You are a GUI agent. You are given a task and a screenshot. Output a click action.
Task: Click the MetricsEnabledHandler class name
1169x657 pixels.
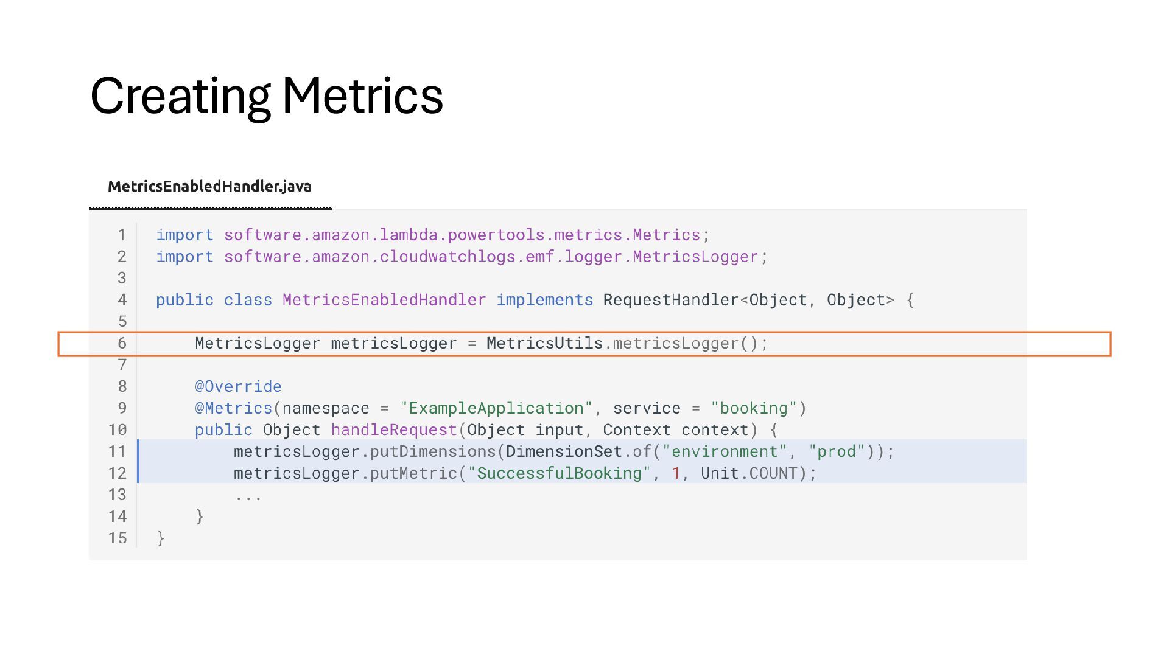[384, 300]
